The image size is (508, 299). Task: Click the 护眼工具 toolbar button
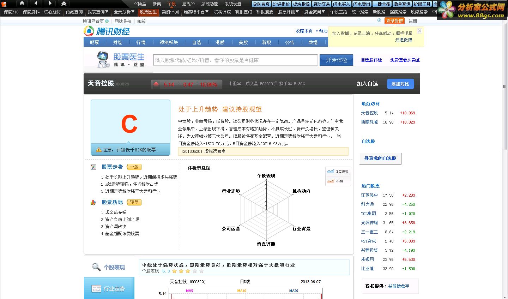[x=422, y=4]
